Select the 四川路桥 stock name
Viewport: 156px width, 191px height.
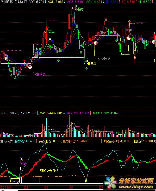[7, 2]
